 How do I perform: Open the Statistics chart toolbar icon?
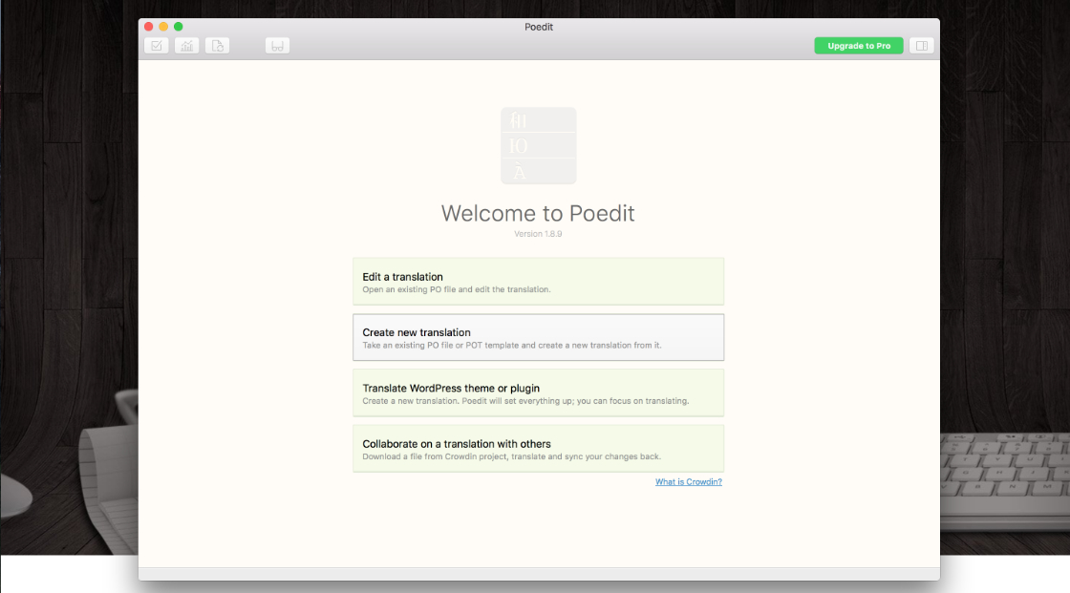click(186, 46)
